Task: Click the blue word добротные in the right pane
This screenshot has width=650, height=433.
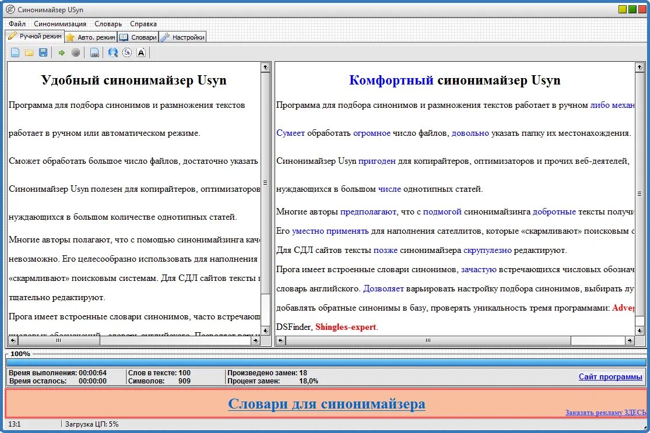Action: coord(554,212)
